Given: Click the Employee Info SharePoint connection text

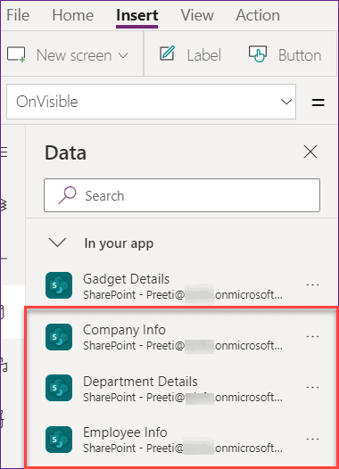Looking at the screenshot, I should pyautogui.click(x=183, y=448).
